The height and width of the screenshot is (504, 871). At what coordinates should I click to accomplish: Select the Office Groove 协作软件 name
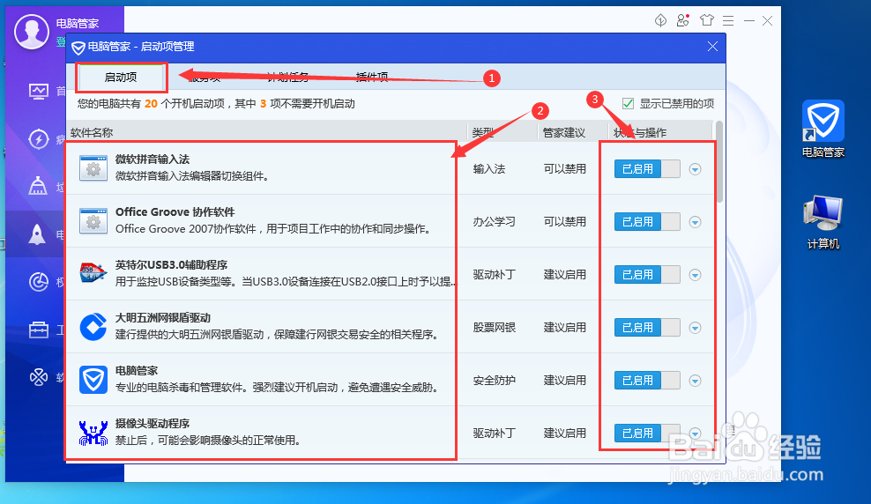(x=175, y=212)
